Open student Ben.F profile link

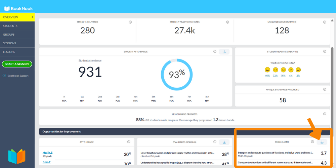pyautogui.click(x=46, y=162)
